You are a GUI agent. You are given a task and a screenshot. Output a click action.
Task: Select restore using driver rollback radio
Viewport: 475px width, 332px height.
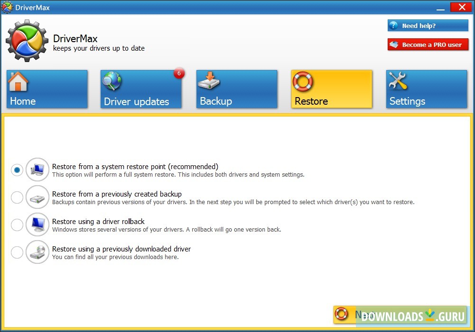17,225
